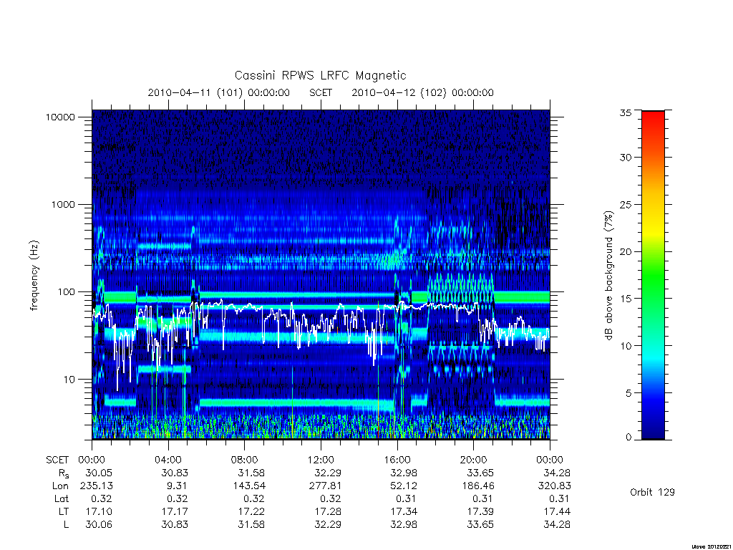The width and height of the screenshot is (733, 550).
Task: Click the Orbit 129 label
Action: coord(652,492)
